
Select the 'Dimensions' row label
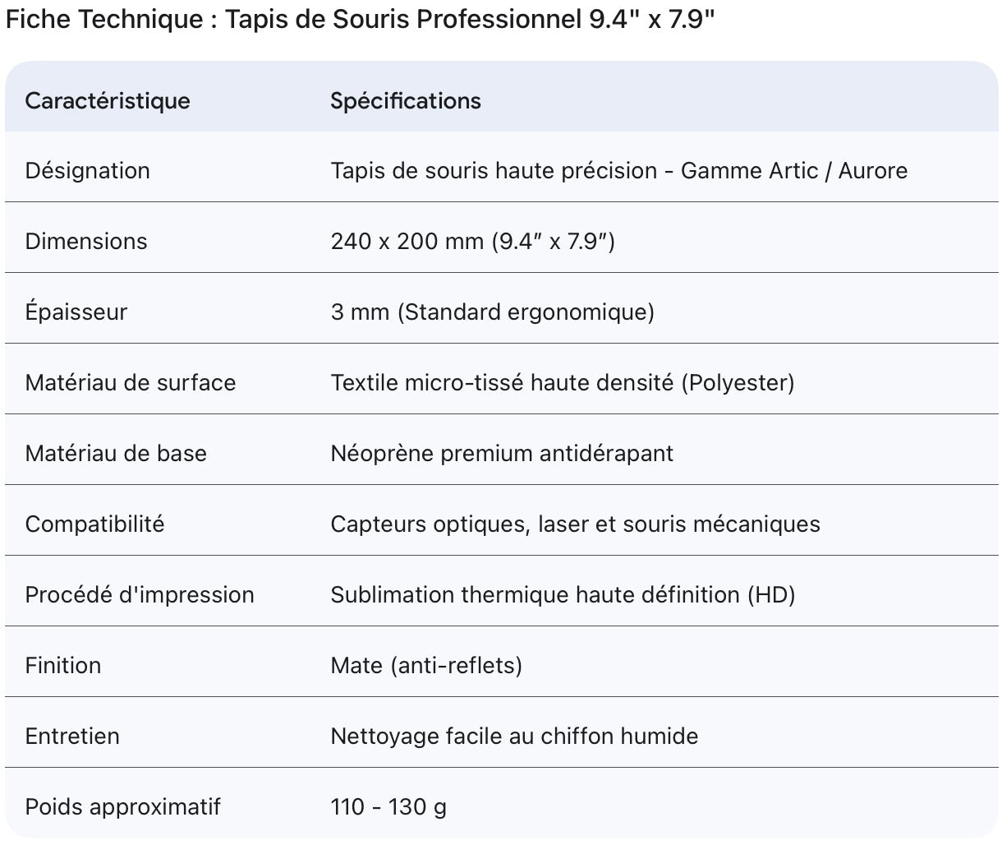pos(86,242)
